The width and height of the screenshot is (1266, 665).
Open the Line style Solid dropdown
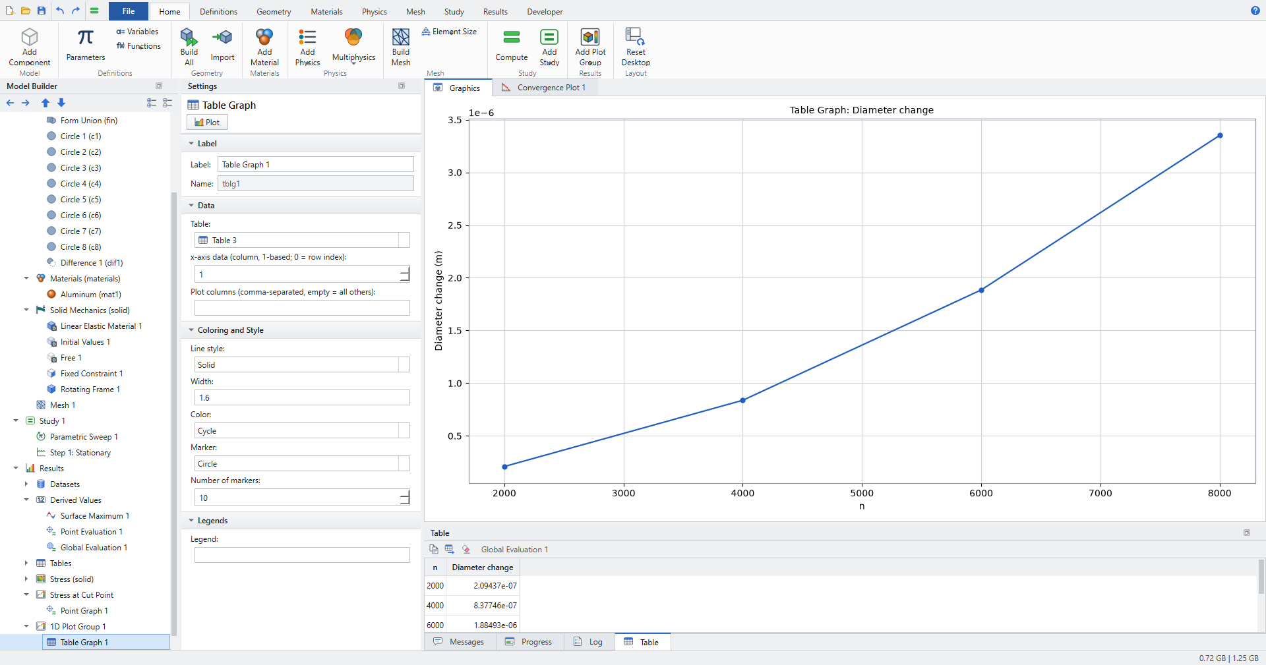[x=302, y=365]
